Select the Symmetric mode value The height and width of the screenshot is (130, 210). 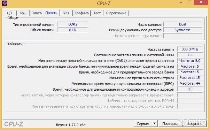click(183, 30)
